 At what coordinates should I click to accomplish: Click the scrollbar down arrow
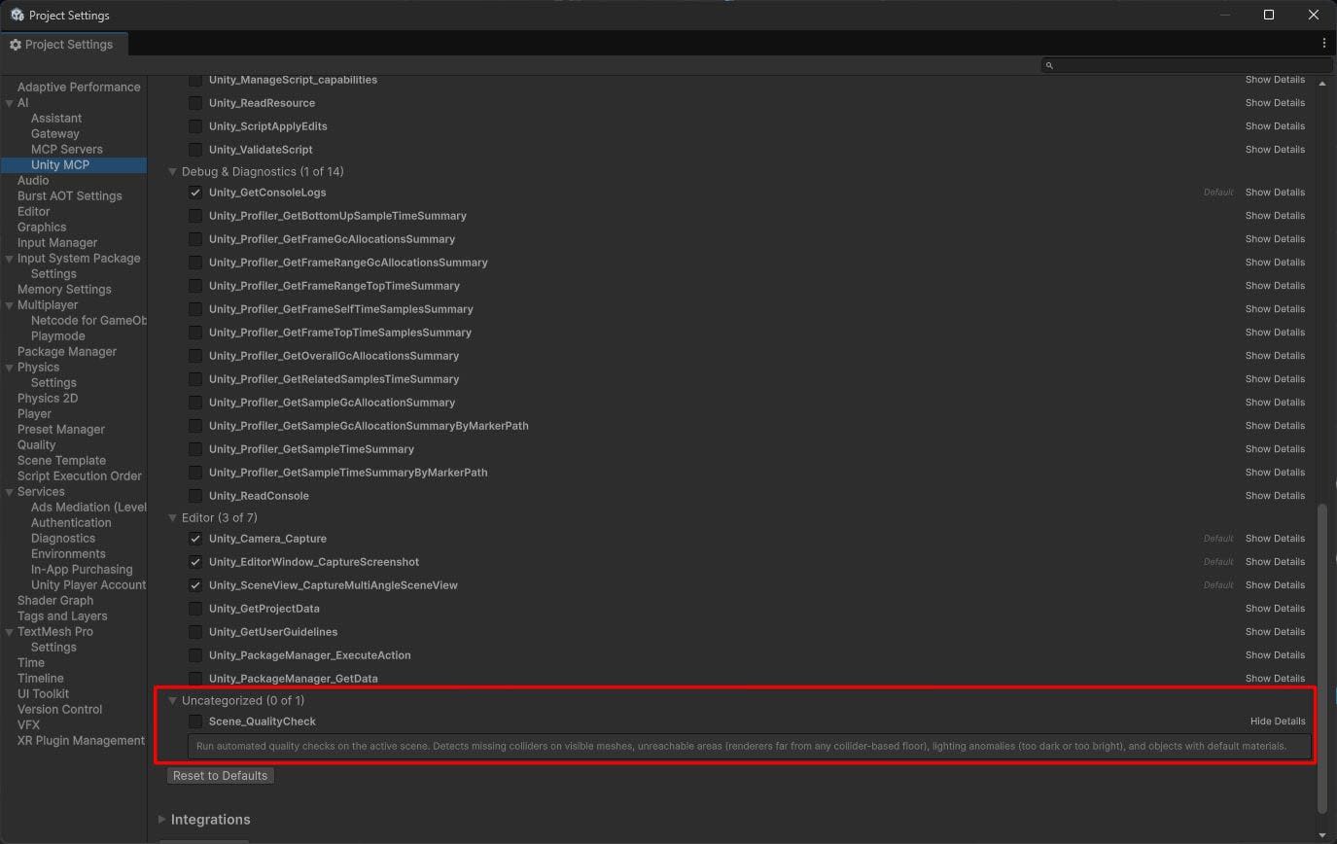[x=1321, y=835]
